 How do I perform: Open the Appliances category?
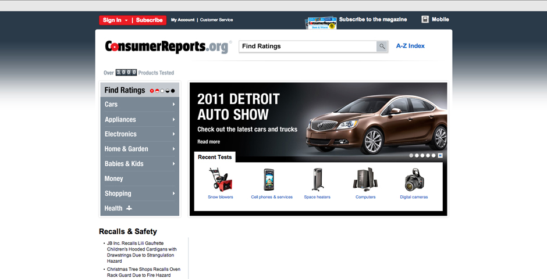point(120,120)
